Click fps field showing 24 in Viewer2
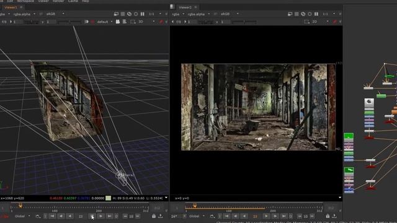Viewport: 397px width, 223px height. click(x=174, y=216)
